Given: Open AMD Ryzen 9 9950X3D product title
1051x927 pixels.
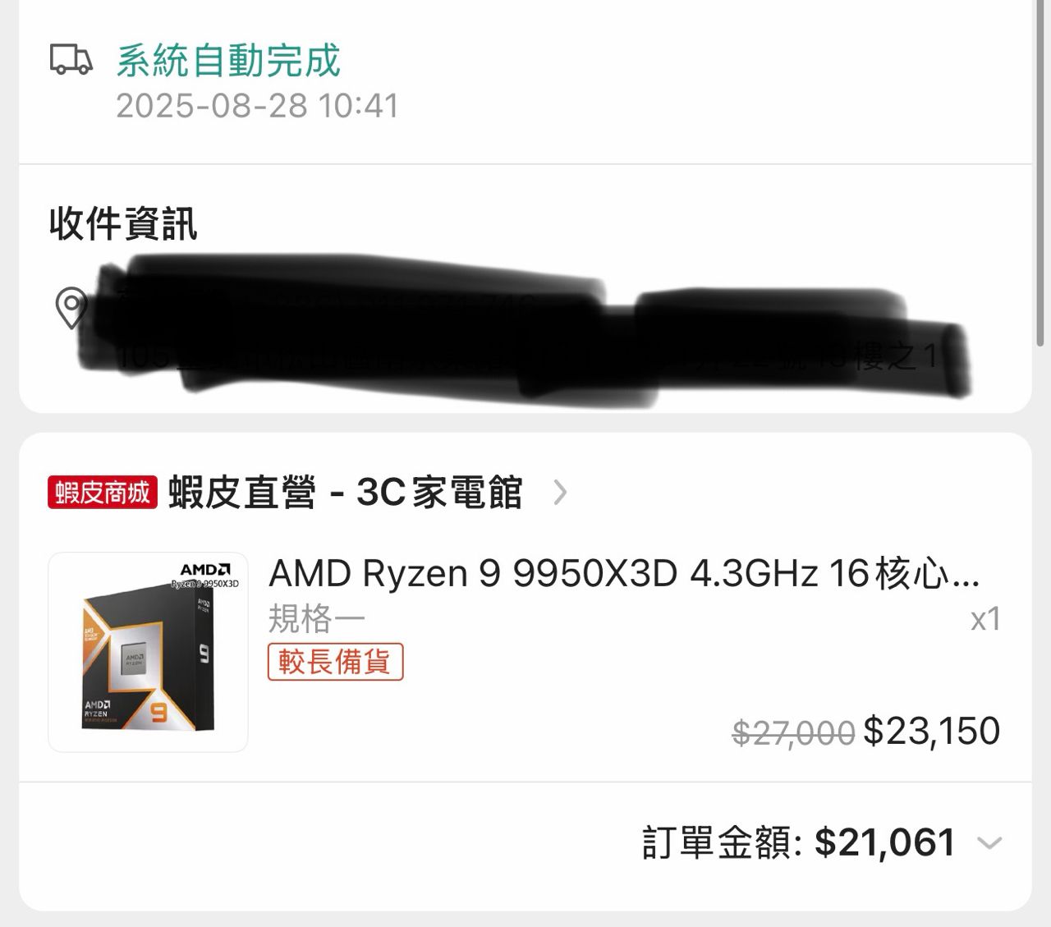Looking at the screenshot, I should click(x=624, y=574).
